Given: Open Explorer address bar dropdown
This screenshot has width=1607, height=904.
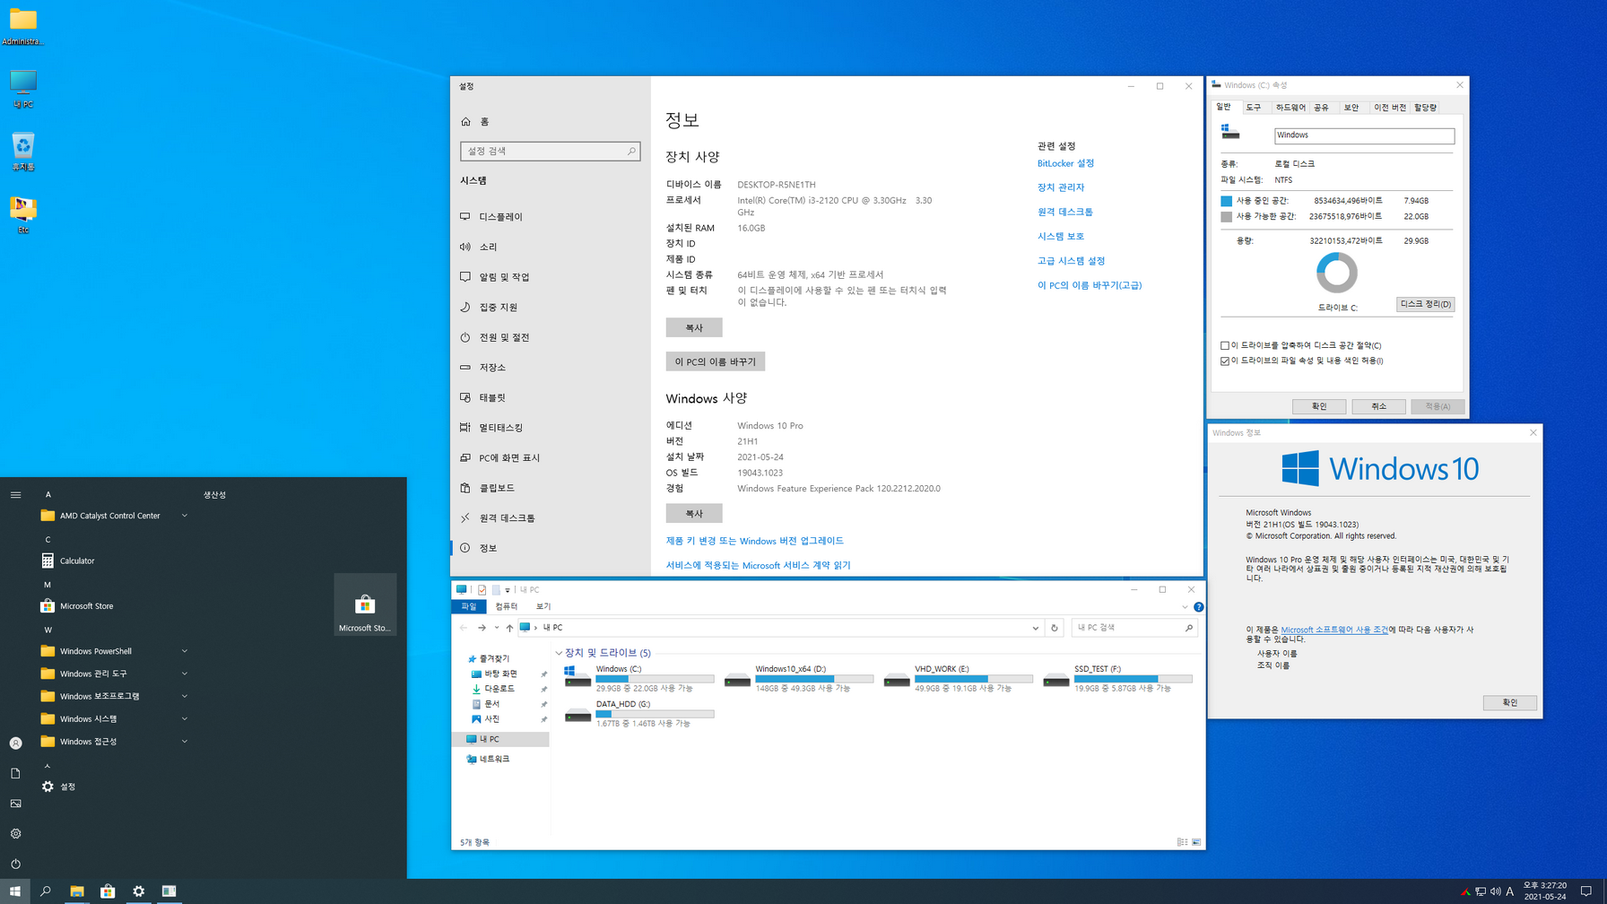Looking at the screenshot, I should (x=1035, y=628).
